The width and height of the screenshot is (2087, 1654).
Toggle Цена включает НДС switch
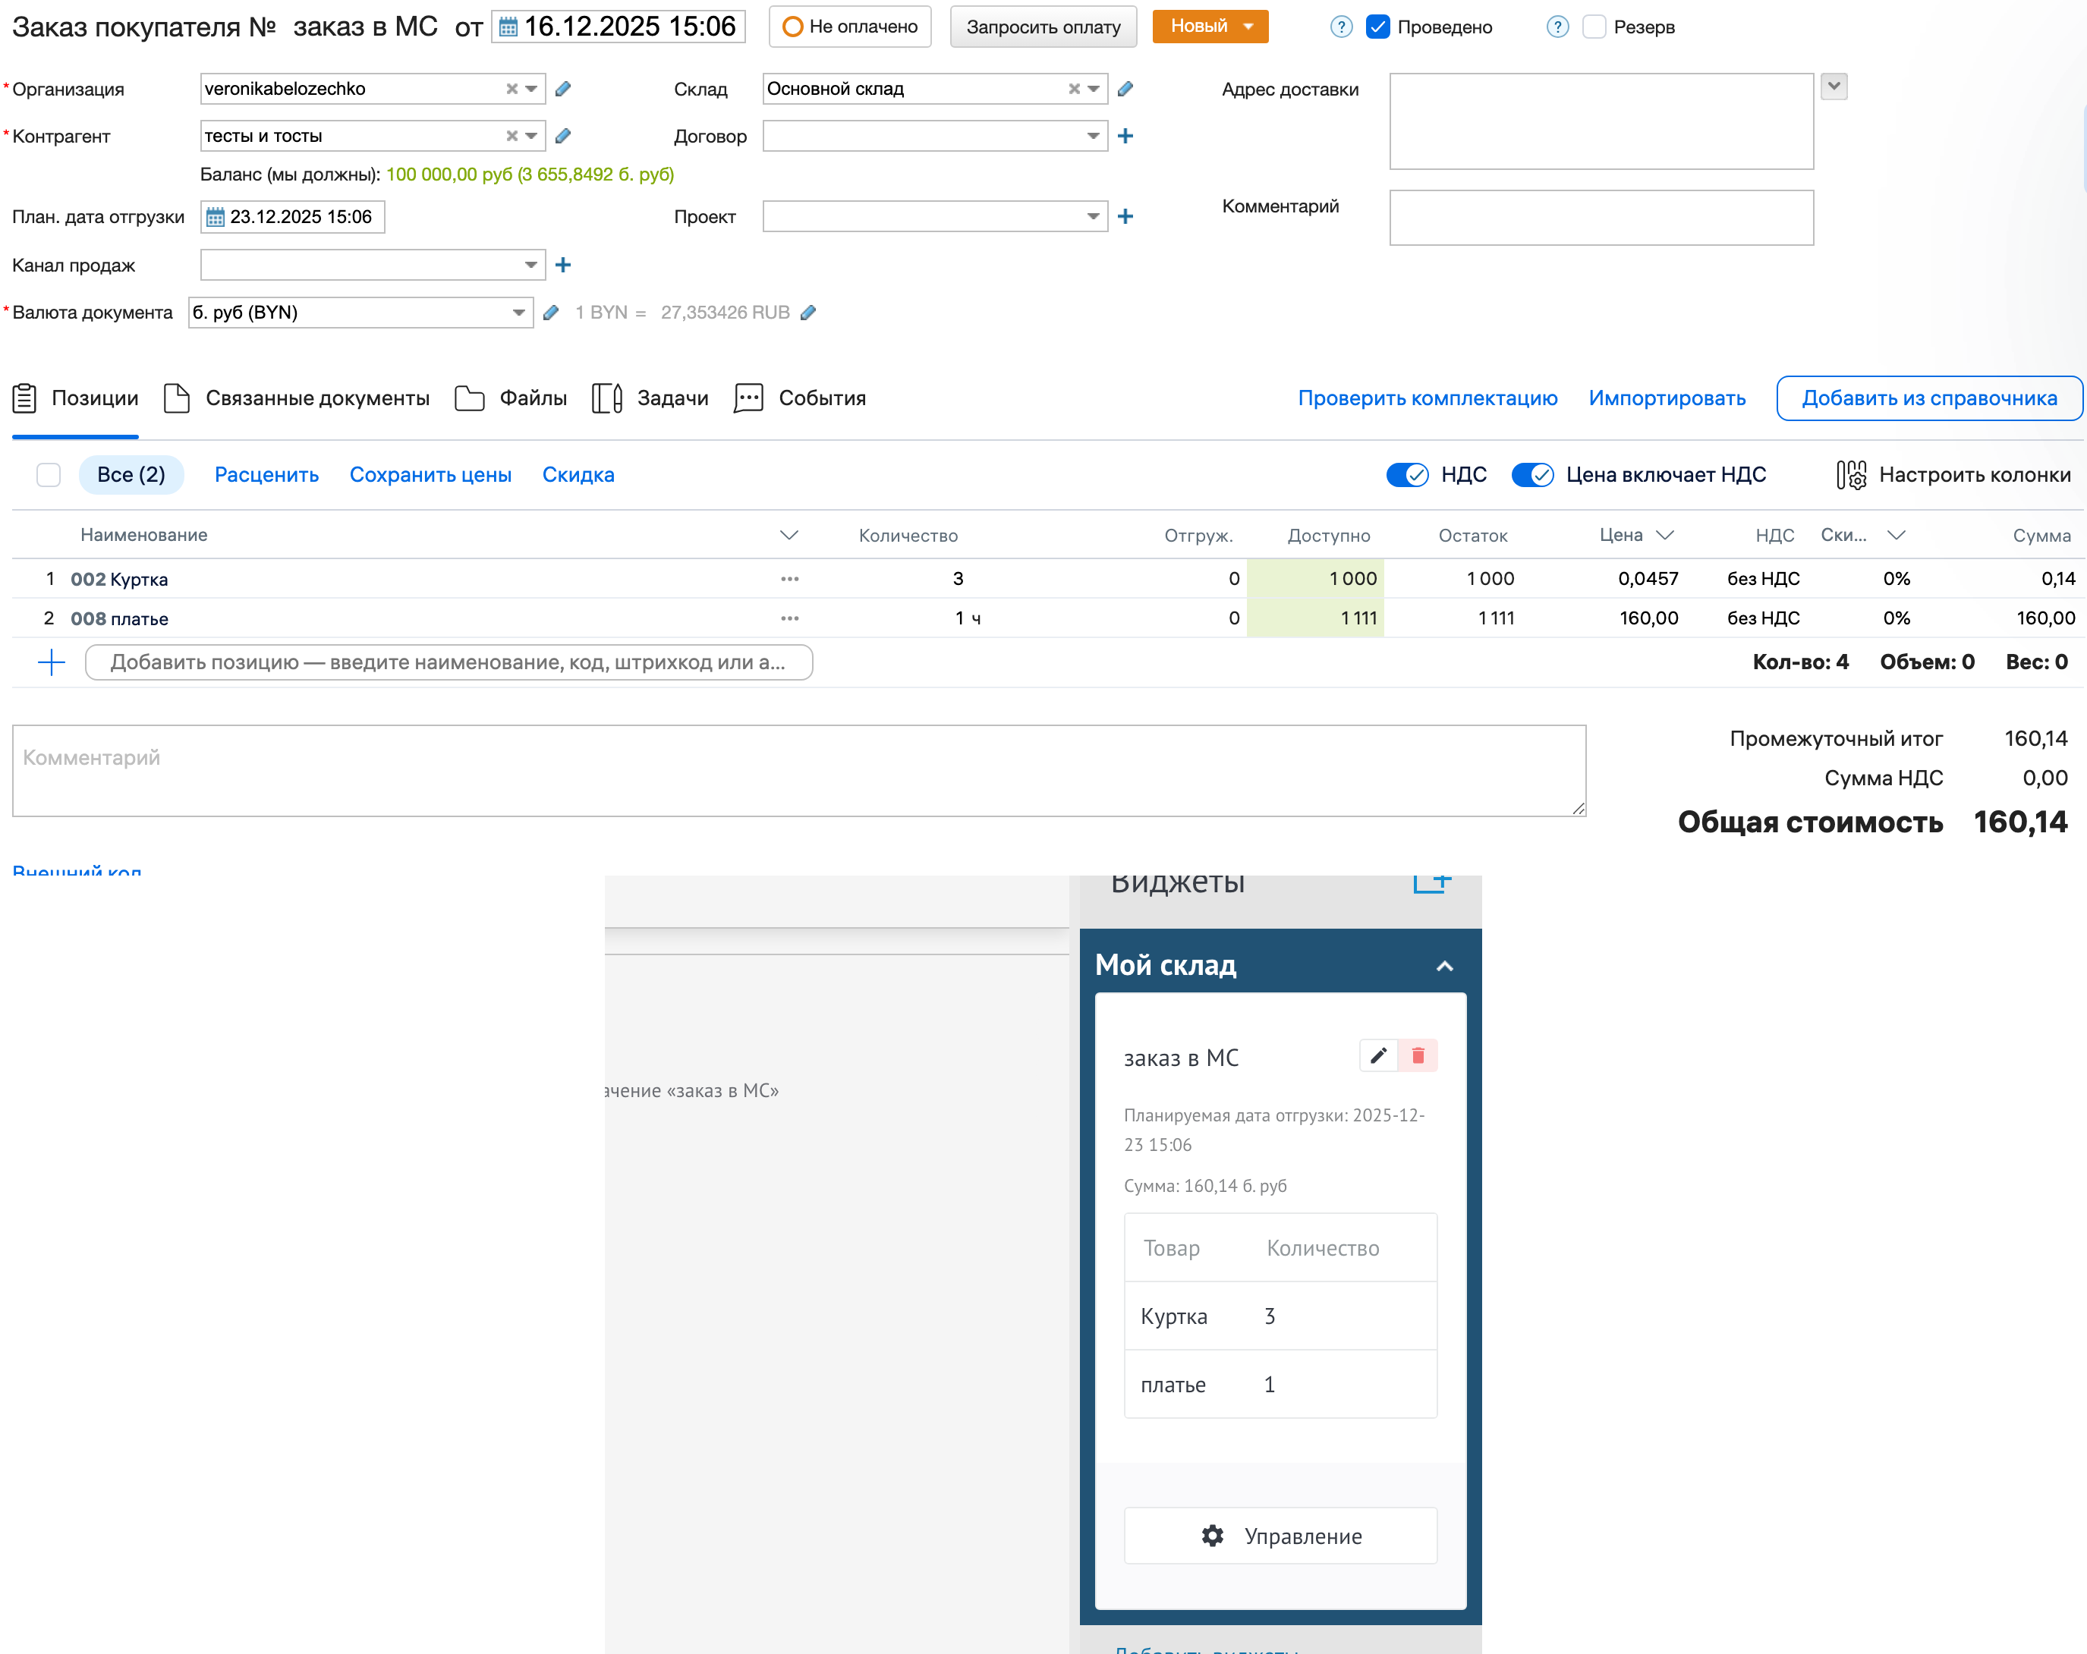click(1532, 475)
